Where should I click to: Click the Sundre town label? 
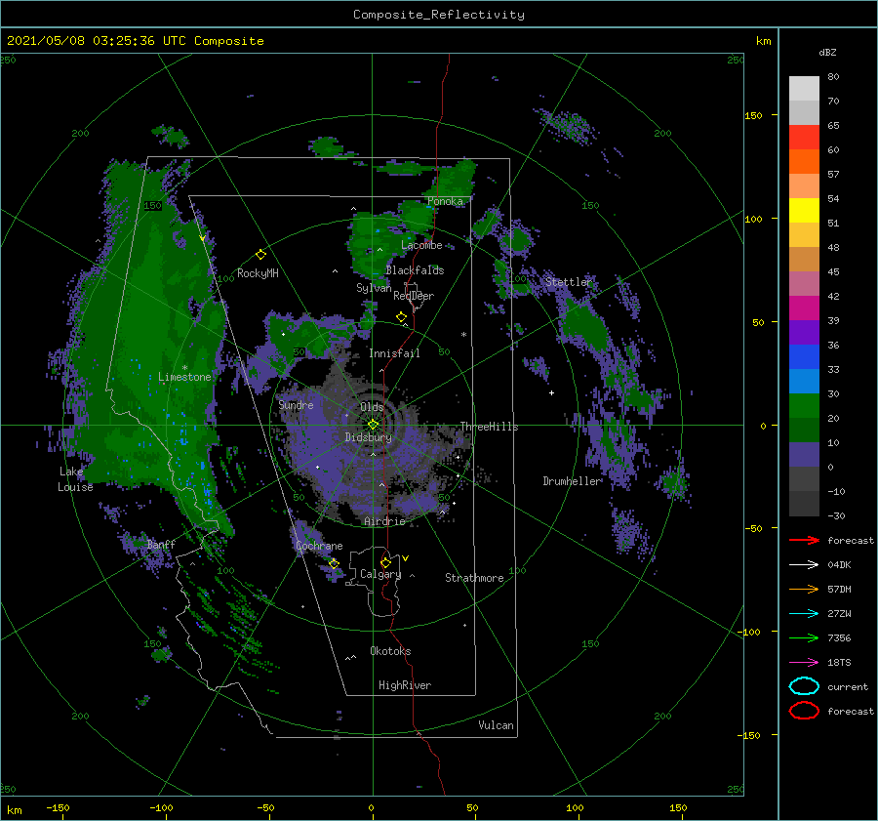(x=296, y=405)
